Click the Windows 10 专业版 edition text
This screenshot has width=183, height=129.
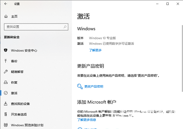pos(102,38)
